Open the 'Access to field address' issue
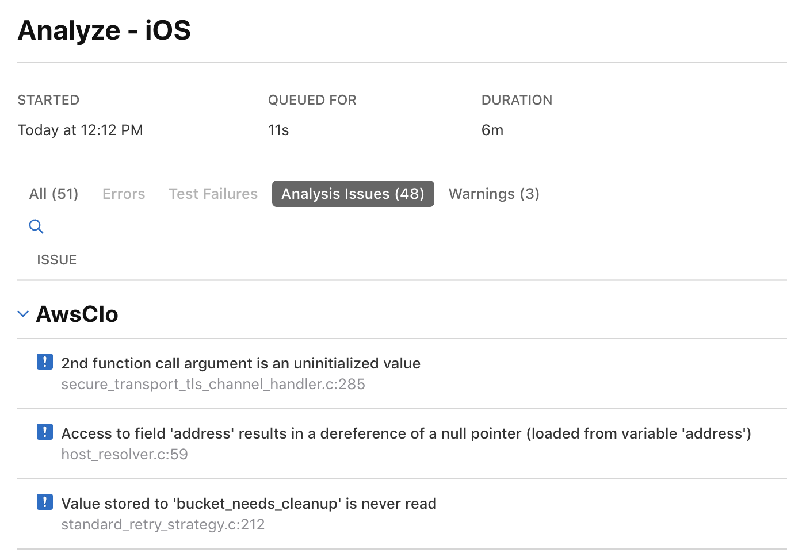787x553 pixels. click(x=406, y=433)
